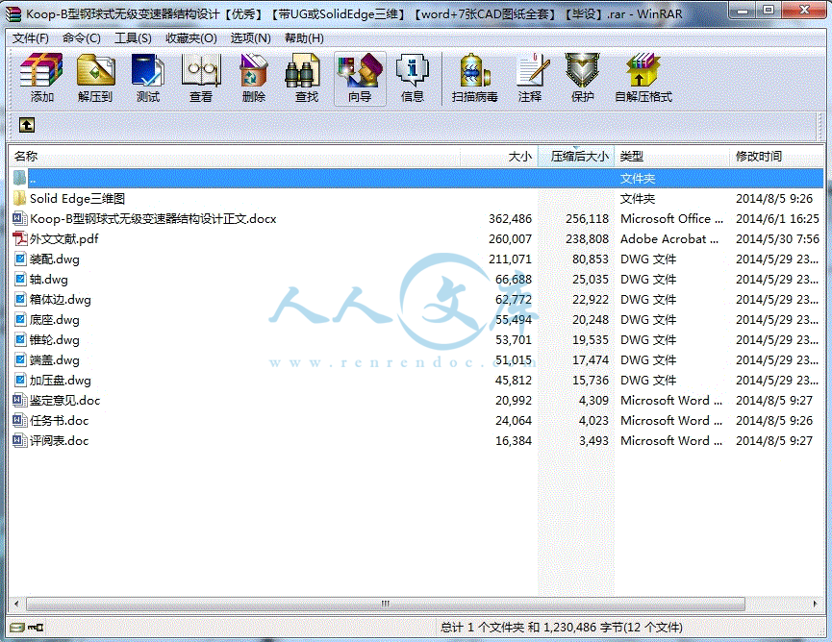
Task: Click the horizontal scrollbar right arrow
Action: [815, 604]
